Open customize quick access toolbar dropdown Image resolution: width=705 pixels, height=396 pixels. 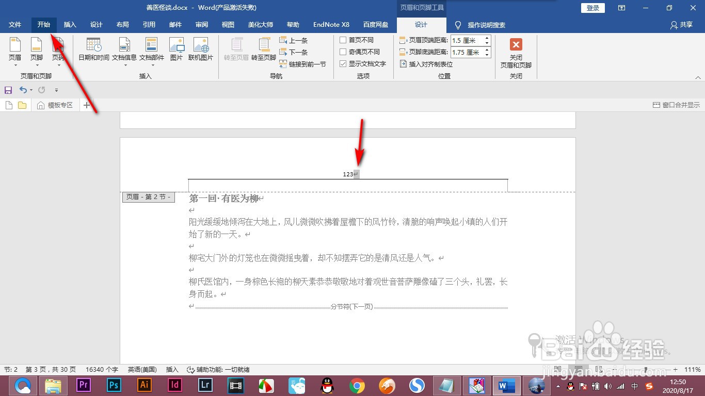click(56, 90)
